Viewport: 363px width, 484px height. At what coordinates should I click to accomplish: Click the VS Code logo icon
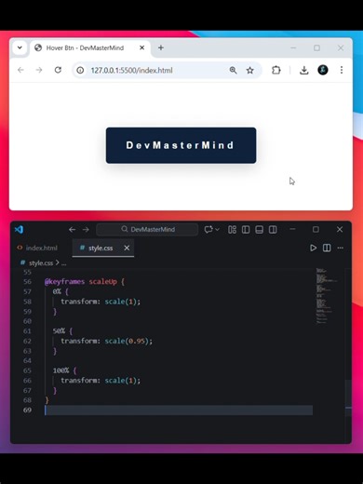(19, 230)
